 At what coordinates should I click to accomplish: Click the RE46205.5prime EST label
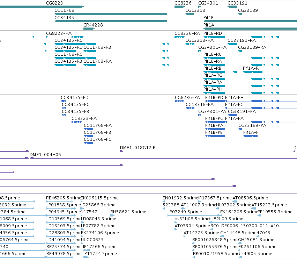64,198
